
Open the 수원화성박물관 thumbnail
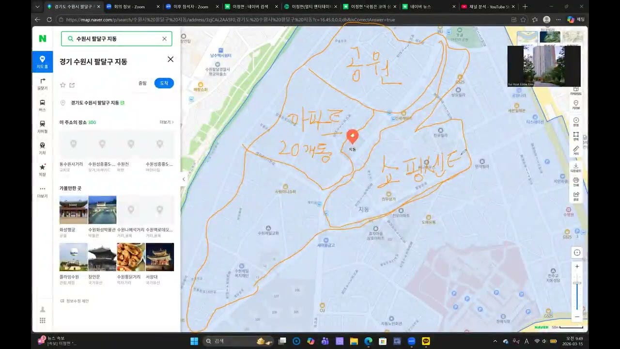pos(102,210)
